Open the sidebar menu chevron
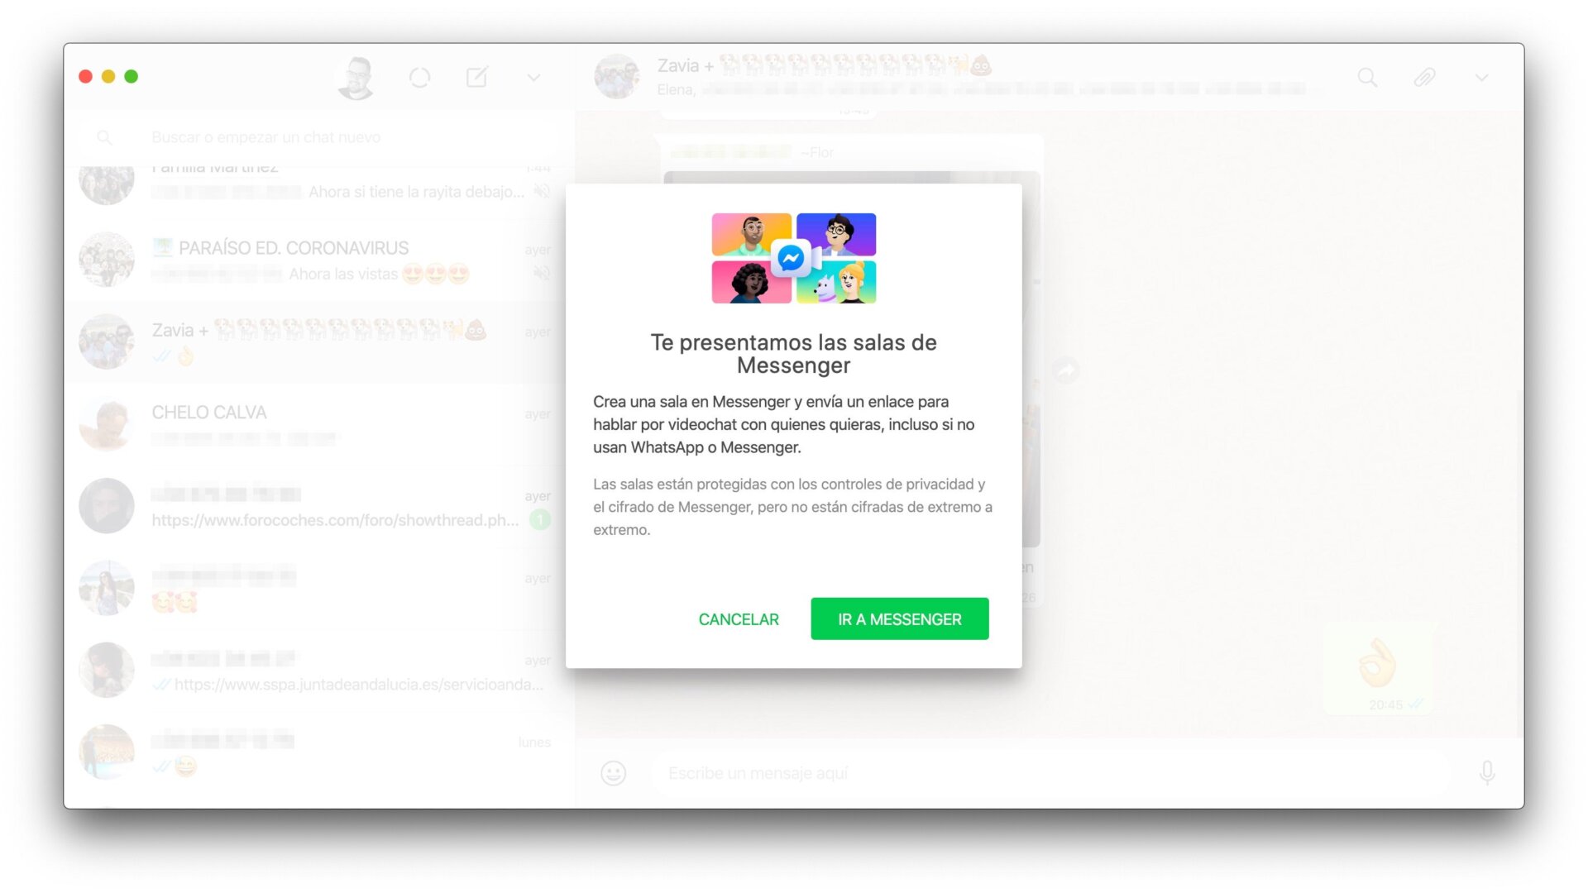Viewport: 1588px width, 893px height. pos(533,78)
